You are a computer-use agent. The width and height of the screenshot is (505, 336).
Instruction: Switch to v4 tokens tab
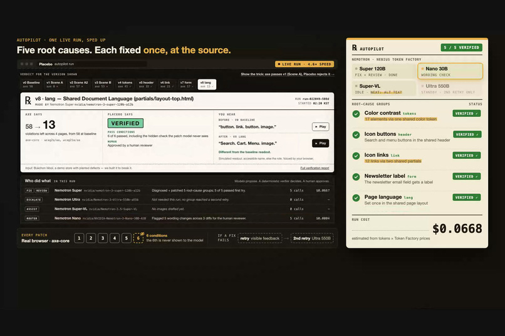click(x=125, y=84)
